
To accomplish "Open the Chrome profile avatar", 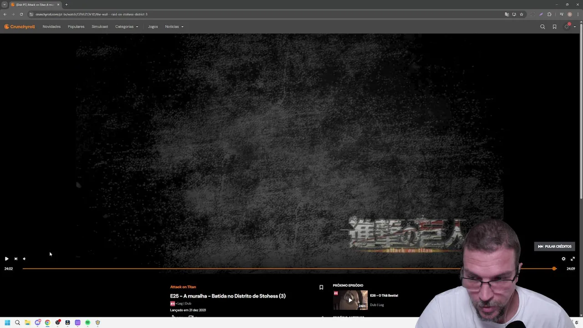I will pyautogui.click(x=570, y=14).
